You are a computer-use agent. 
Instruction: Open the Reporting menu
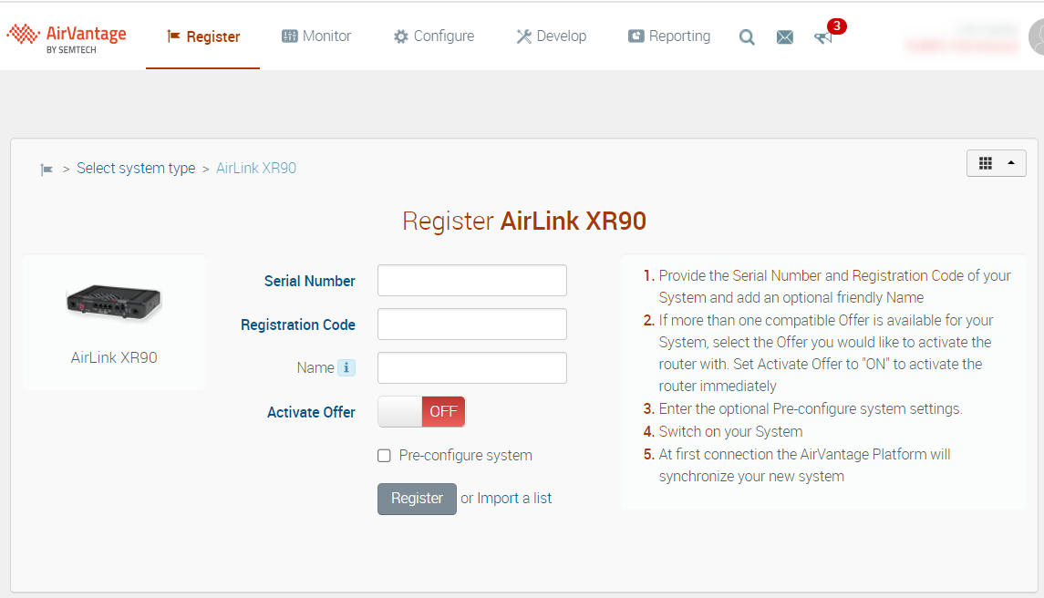(x=669, y=36)
